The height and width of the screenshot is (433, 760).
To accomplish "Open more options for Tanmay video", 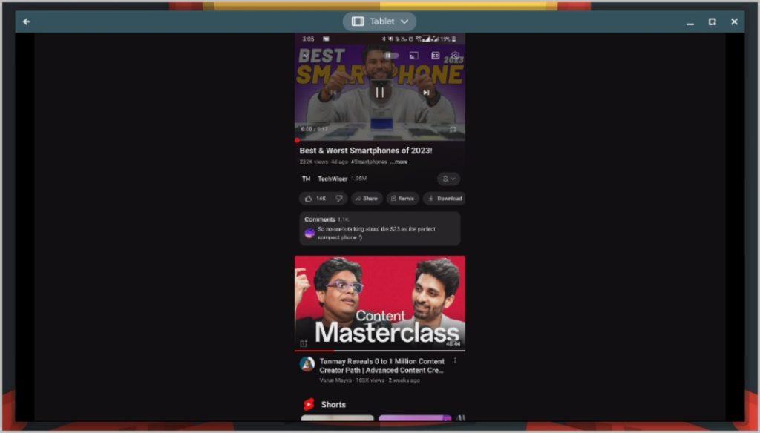I will [x=455, y=361].
